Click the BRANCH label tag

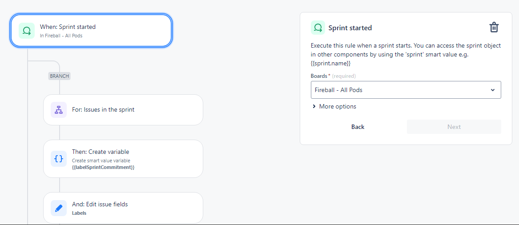coord(60,76)
